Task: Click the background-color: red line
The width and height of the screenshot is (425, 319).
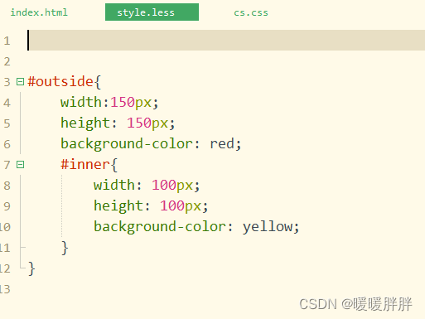Action: [x=151, y=144]
